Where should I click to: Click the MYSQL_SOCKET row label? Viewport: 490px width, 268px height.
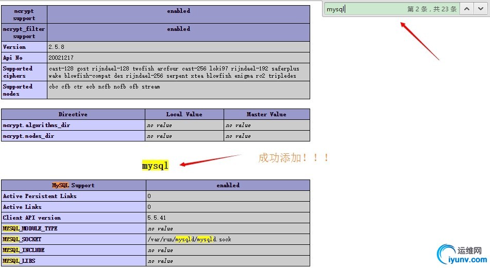[22, 239]
